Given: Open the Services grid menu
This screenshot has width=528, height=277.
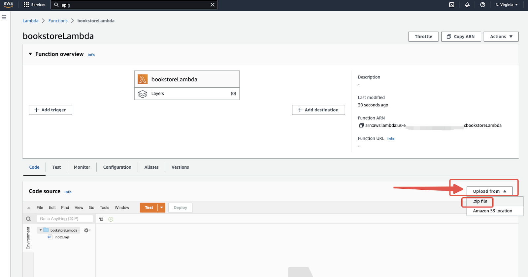Looking at the screenshot, I should (x=34, y=5).
